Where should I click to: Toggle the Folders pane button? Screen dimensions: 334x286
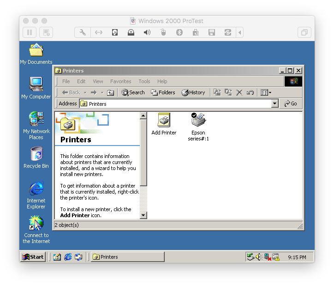click(x=163, y=92)
